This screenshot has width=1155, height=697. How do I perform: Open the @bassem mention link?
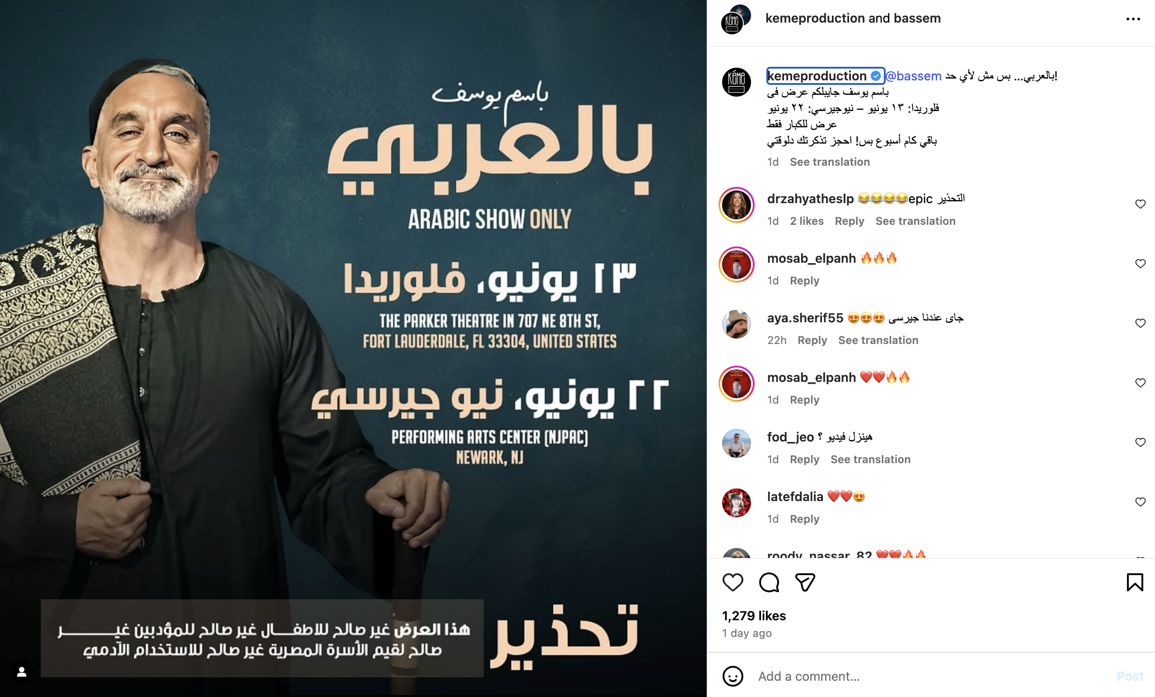pos(913,76)
